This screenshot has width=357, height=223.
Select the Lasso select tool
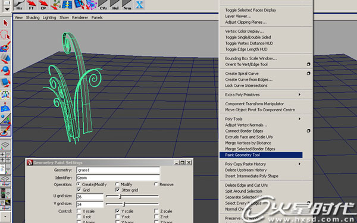click(x=5, y=35)
